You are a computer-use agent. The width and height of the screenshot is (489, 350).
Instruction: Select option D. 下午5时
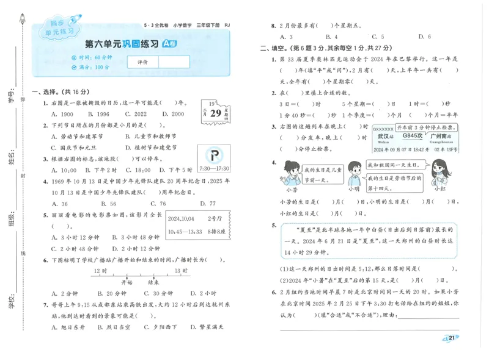pos(176,170)
